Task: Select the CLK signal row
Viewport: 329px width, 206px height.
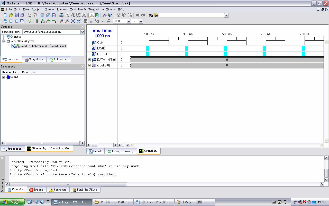Action: pos(100,43)
